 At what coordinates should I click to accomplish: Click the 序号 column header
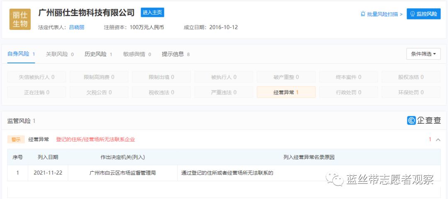tap(18, 157)
